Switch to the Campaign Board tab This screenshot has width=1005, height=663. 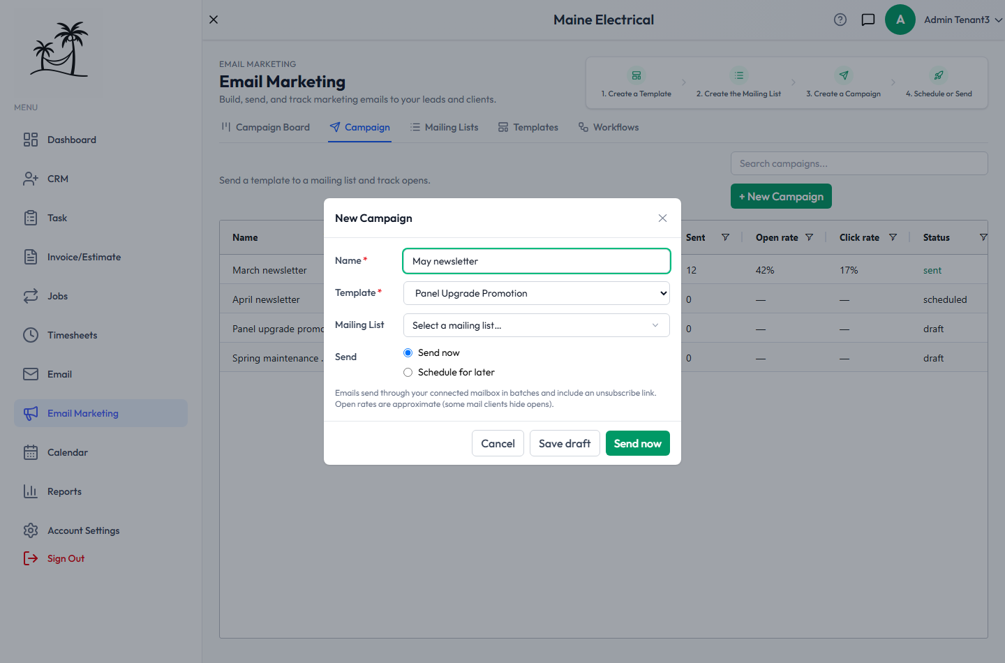[x=265, y=127]
